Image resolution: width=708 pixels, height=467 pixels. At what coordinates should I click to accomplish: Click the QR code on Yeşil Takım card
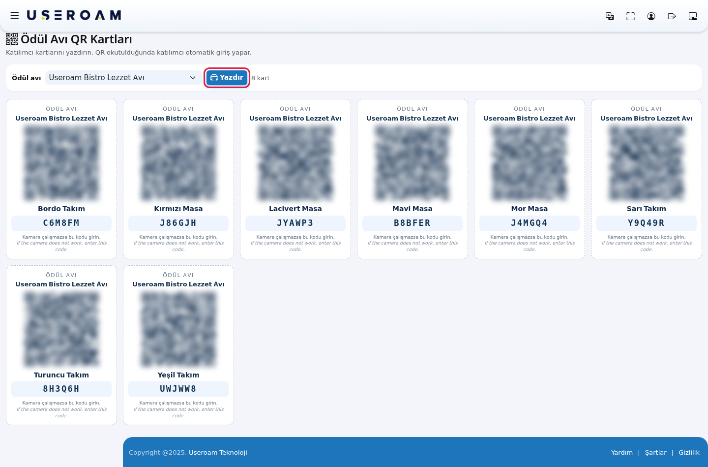pyautogui.click(x=178, y=329)
